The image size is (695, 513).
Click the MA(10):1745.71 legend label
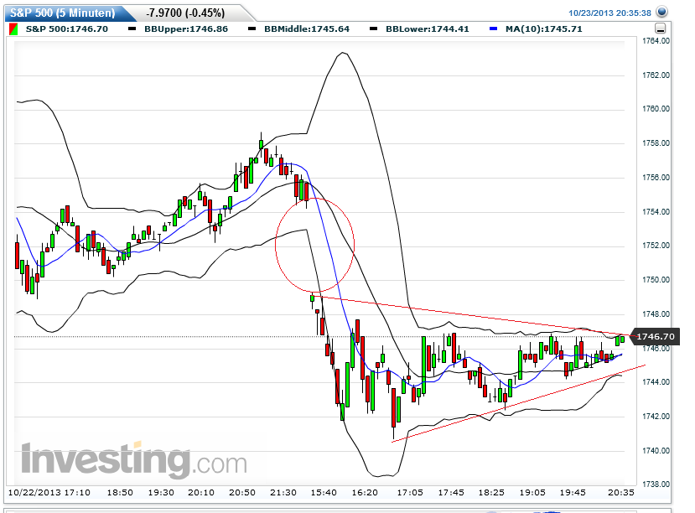(544, 29)
